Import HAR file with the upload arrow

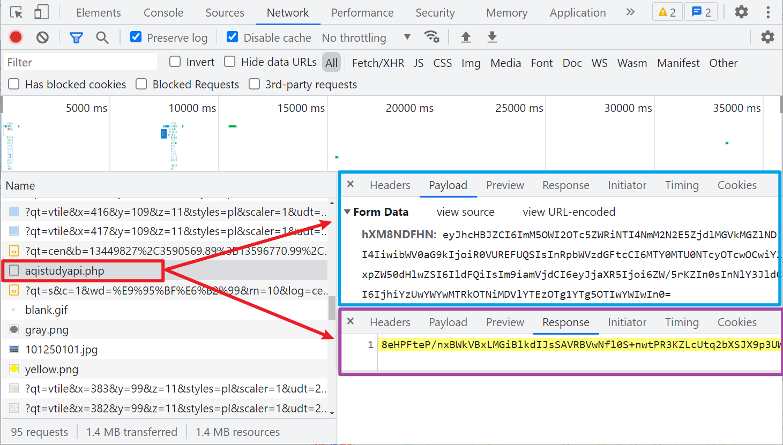pos(466,37)
